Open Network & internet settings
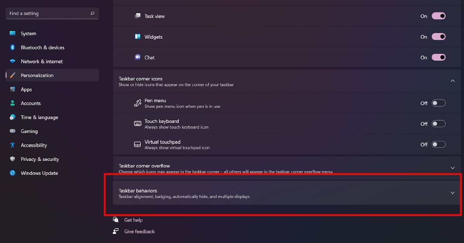 (42, 61)
